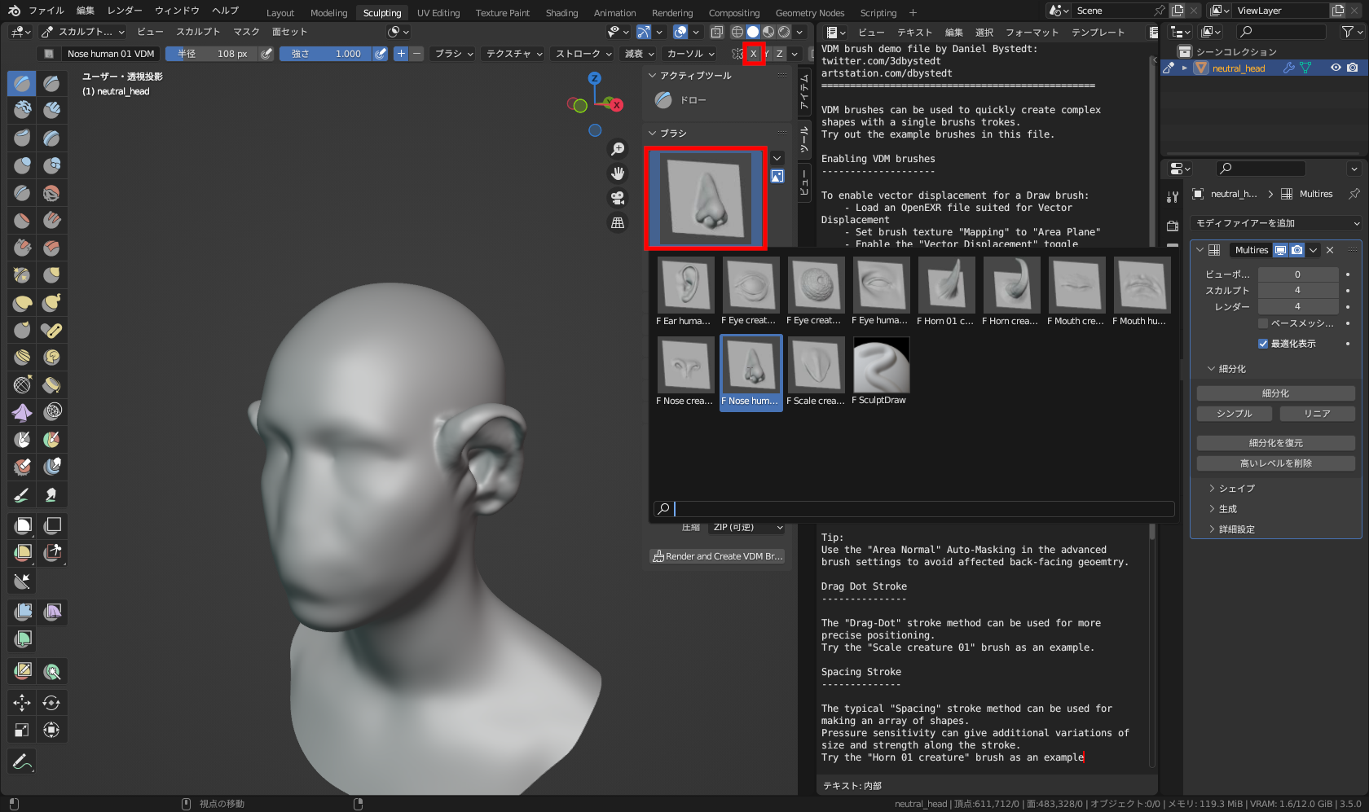Toggle radius pressure sensitivity icon
This screenshot has height=812, width=1369.
pos(266,54)
